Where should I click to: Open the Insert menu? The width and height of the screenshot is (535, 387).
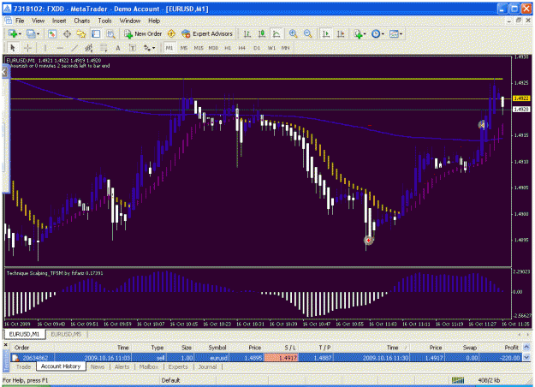pyautogui.click(x=59, y=21)
